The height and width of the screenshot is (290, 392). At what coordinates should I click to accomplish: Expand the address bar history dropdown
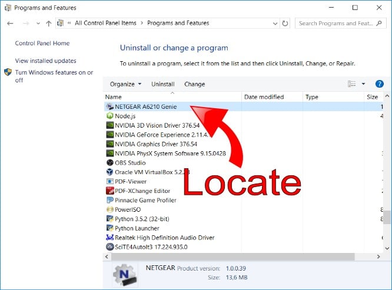[x=275, y=24]
